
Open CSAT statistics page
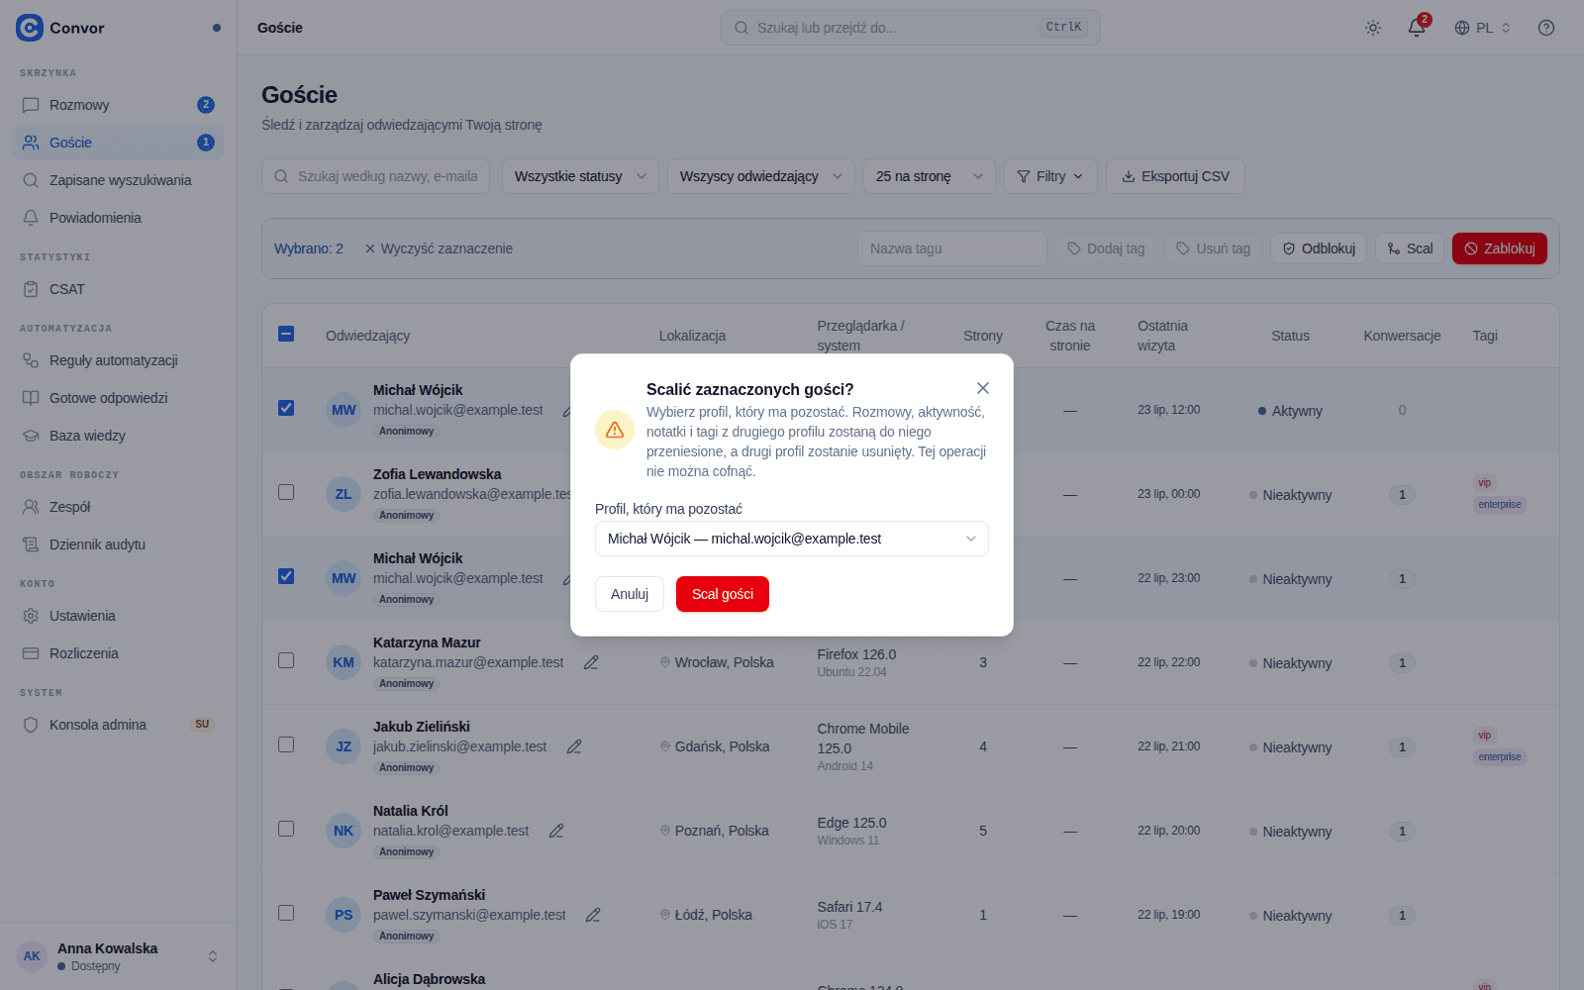pos(118,289)
